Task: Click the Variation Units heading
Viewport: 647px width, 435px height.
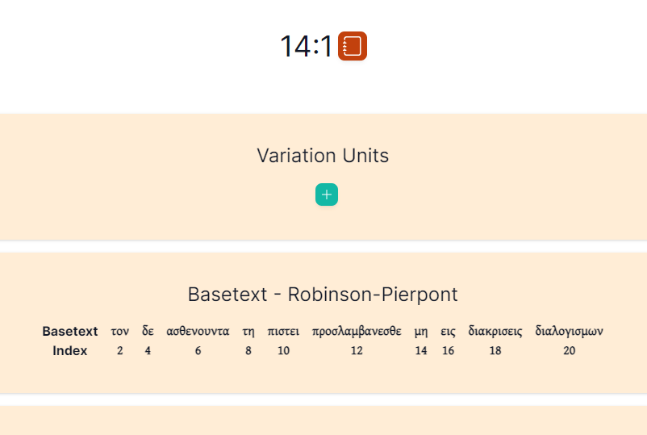Action: click(x=323, y=156)
